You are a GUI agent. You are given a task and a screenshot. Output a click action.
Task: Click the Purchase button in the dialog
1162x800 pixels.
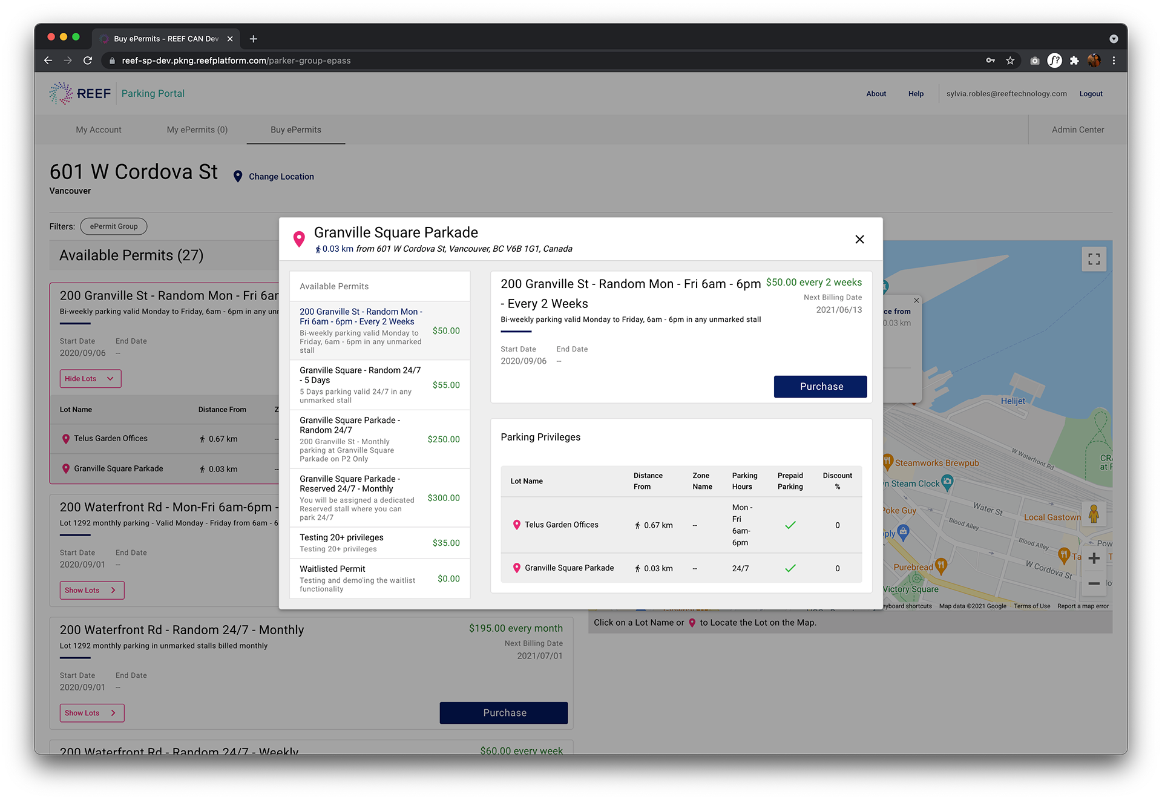tap(820, 387)
